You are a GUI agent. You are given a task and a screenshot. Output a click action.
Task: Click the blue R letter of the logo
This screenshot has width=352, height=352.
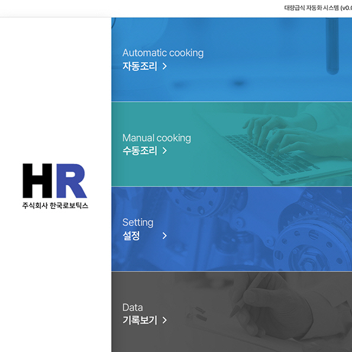tap(72, 180)
